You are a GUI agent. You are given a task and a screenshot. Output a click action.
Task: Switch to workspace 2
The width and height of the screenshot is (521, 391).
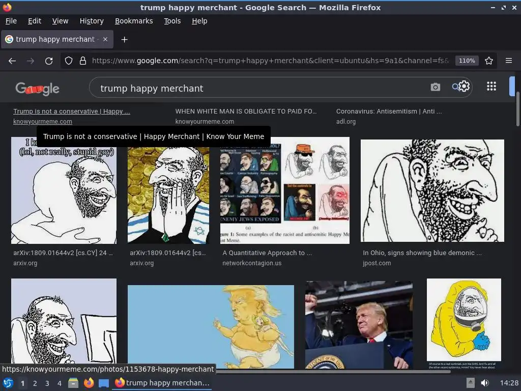pyautogui.click(x=35, y=383)
